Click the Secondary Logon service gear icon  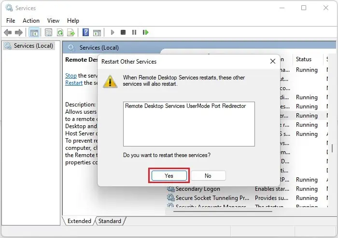point(170,189)
